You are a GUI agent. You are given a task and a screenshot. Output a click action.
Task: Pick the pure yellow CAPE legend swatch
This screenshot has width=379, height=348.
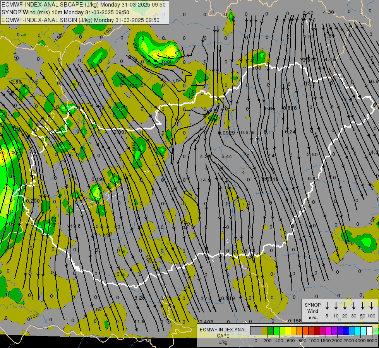coord(288,331)
